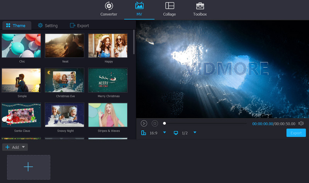Switch to the Export tab

coord(79,25)
